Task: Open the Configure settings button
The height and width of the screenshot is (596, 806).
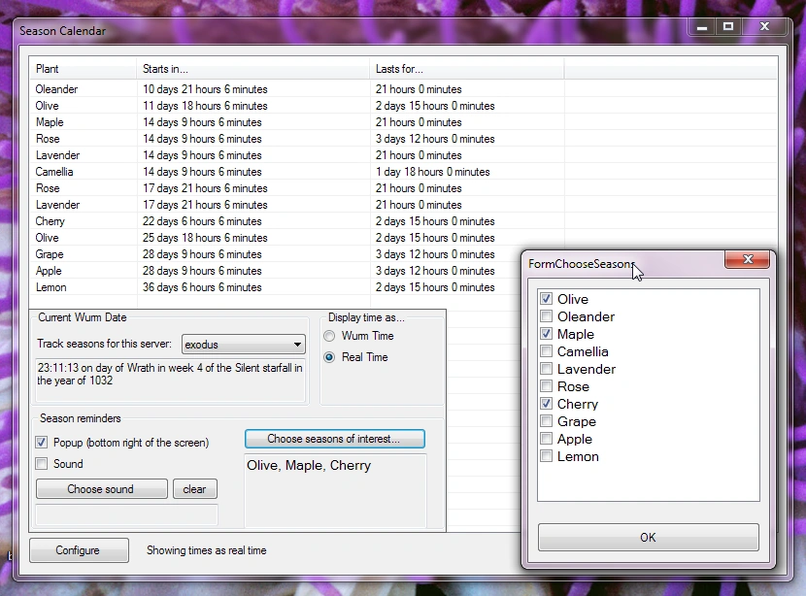Action: [79, 550]
